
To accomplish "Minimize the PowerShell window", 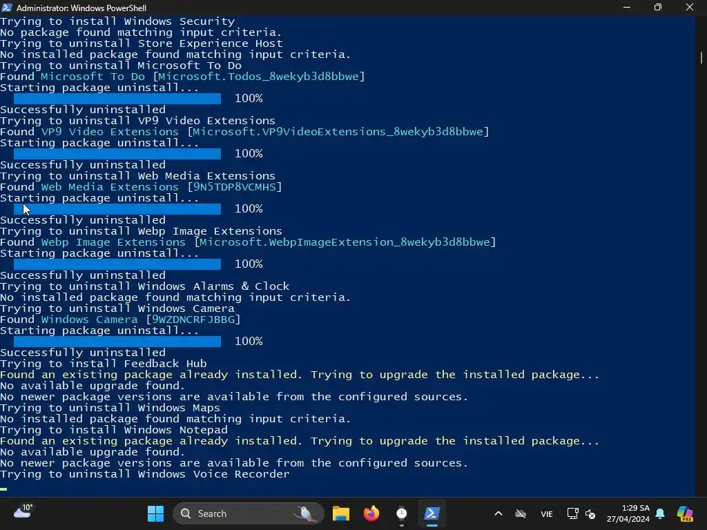I will click(627, 7).
